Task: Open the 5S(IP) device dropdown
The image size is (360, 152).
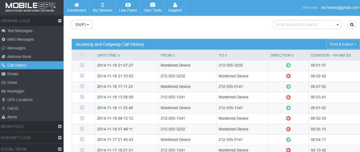Action: (x=82, y=25)
